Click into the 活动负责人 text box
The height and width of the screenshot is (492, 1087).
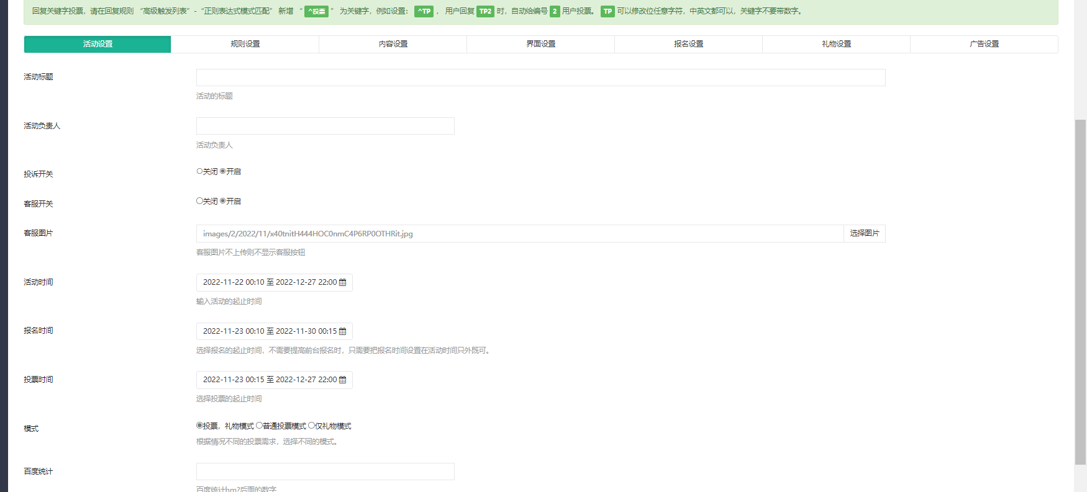(325, 126)
